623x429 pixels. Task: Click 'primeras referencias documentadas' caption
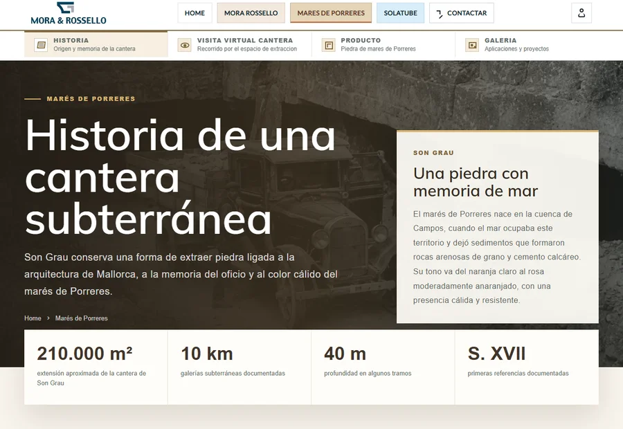point(518,374)
